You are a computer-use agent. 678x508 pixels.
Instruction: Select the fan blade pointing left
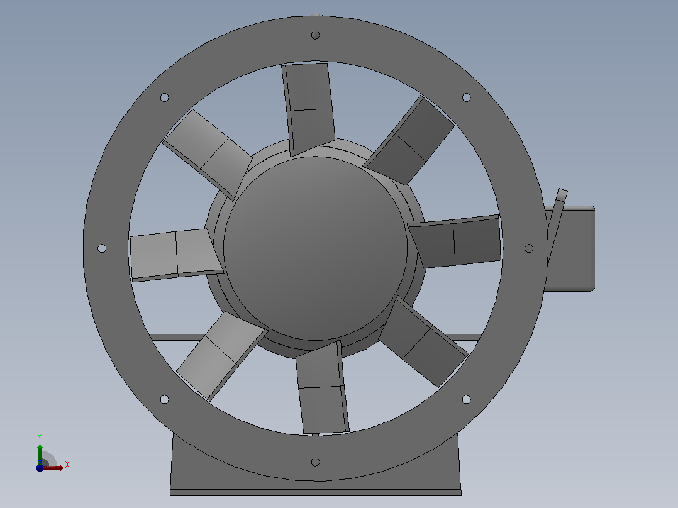(176, 255)
